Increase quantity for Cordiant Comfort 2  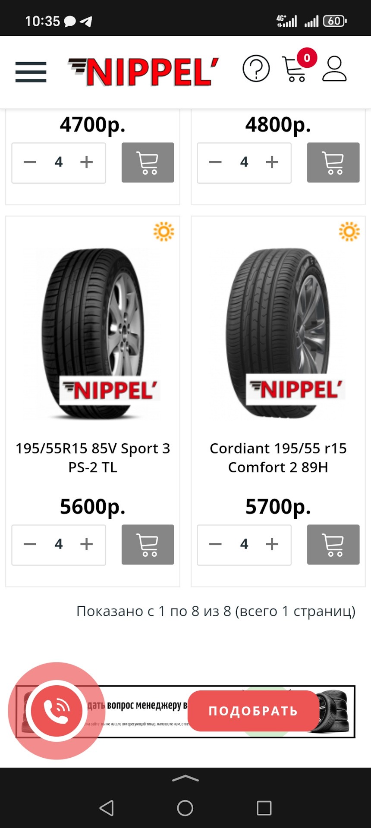coord(272,544)
